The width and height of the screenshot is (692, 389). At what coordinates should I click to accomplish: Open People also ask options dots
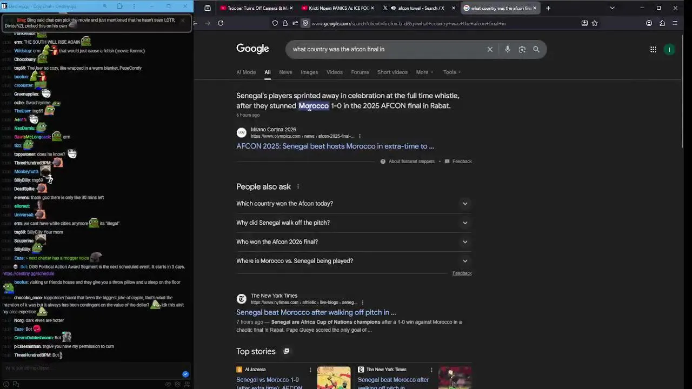pyautogui.click(x=298, y=186)
